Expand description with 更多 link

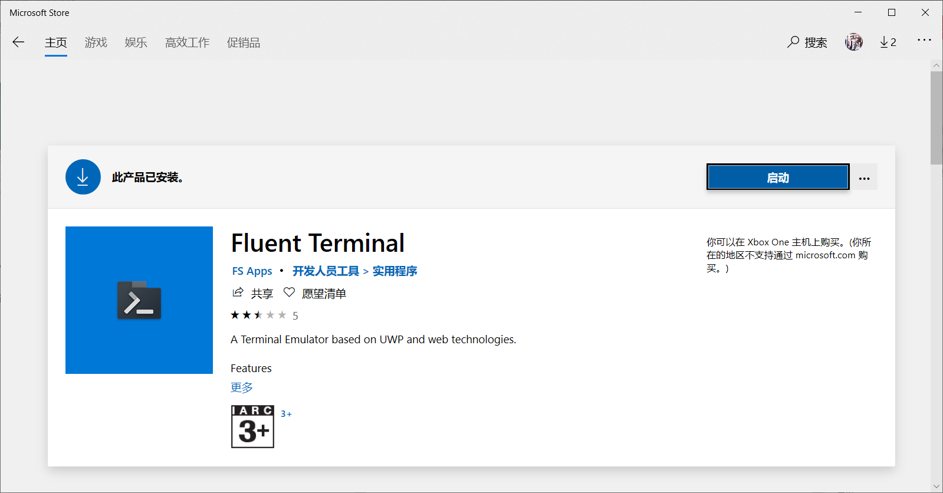tap(242, 387)
